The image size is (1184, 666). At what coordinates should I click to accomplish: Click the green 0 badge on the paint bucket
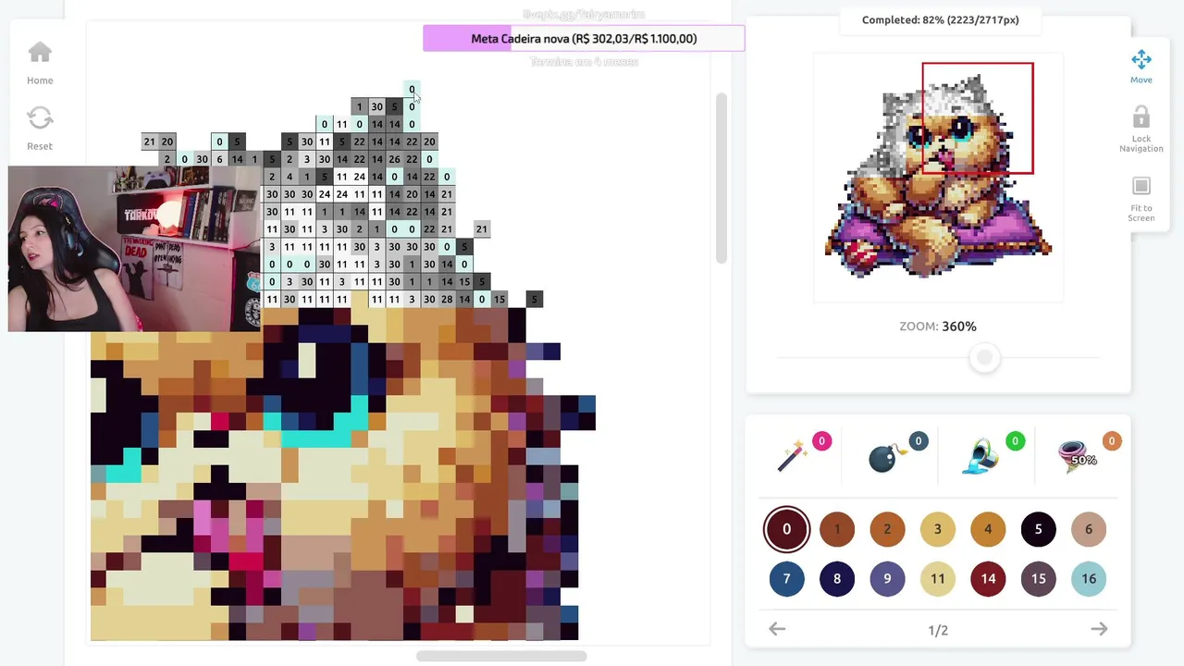[1015, 441]
